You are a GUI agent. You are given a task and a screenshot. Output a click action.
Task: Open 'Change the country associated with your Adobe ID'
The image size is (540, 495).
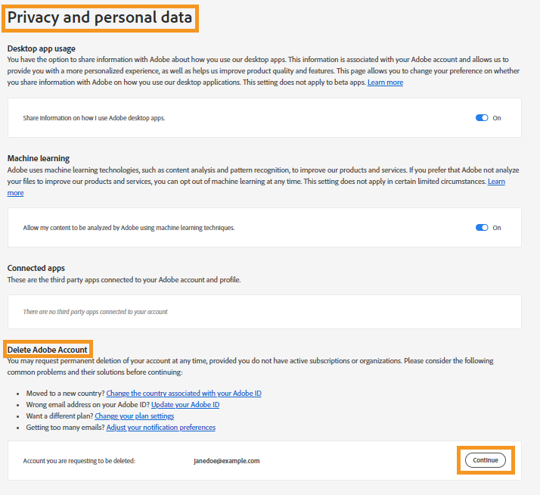coord(184,394)
